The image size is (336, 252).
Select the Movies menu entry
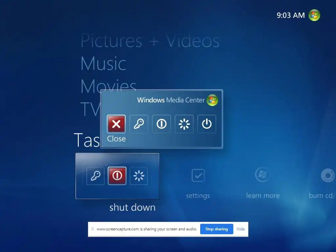(108, 86)
